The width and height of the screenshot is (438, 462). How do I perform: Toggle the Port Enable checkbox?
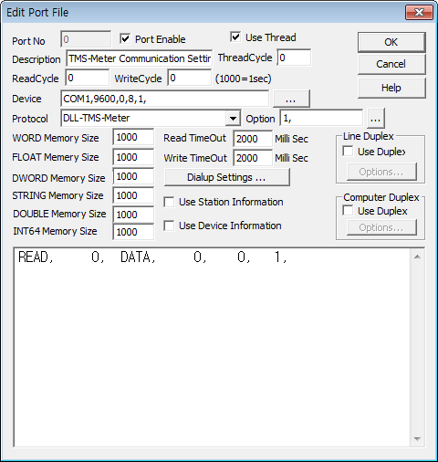click(125, 39)
